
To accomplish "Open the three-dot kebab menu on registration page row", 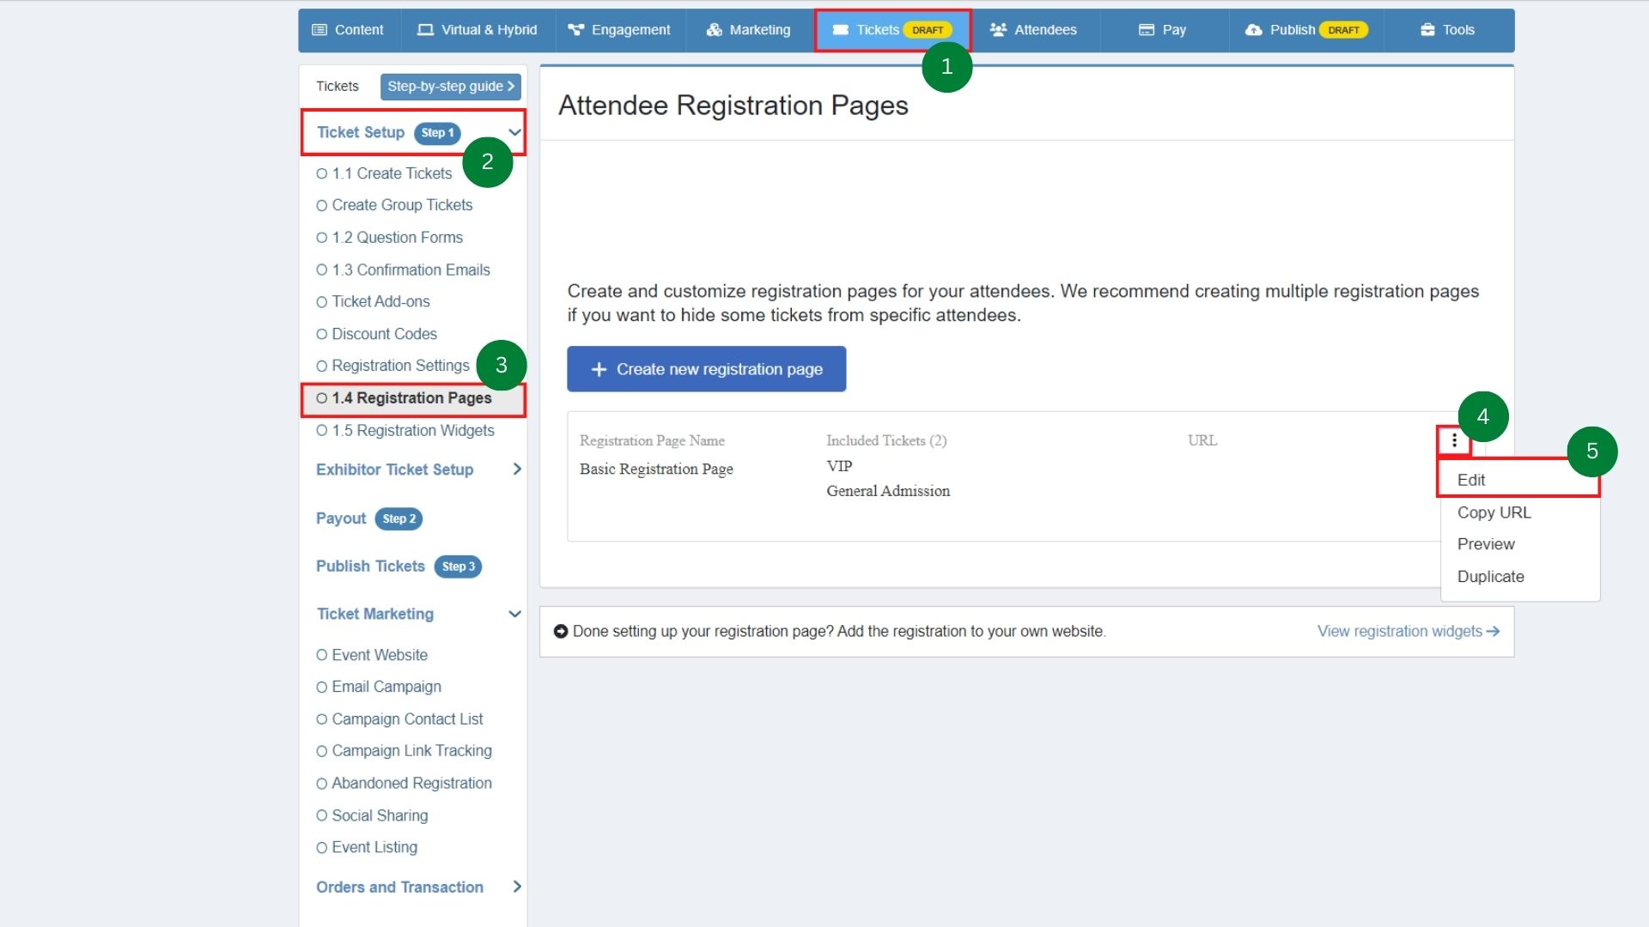I will [x=1454, y=439].
